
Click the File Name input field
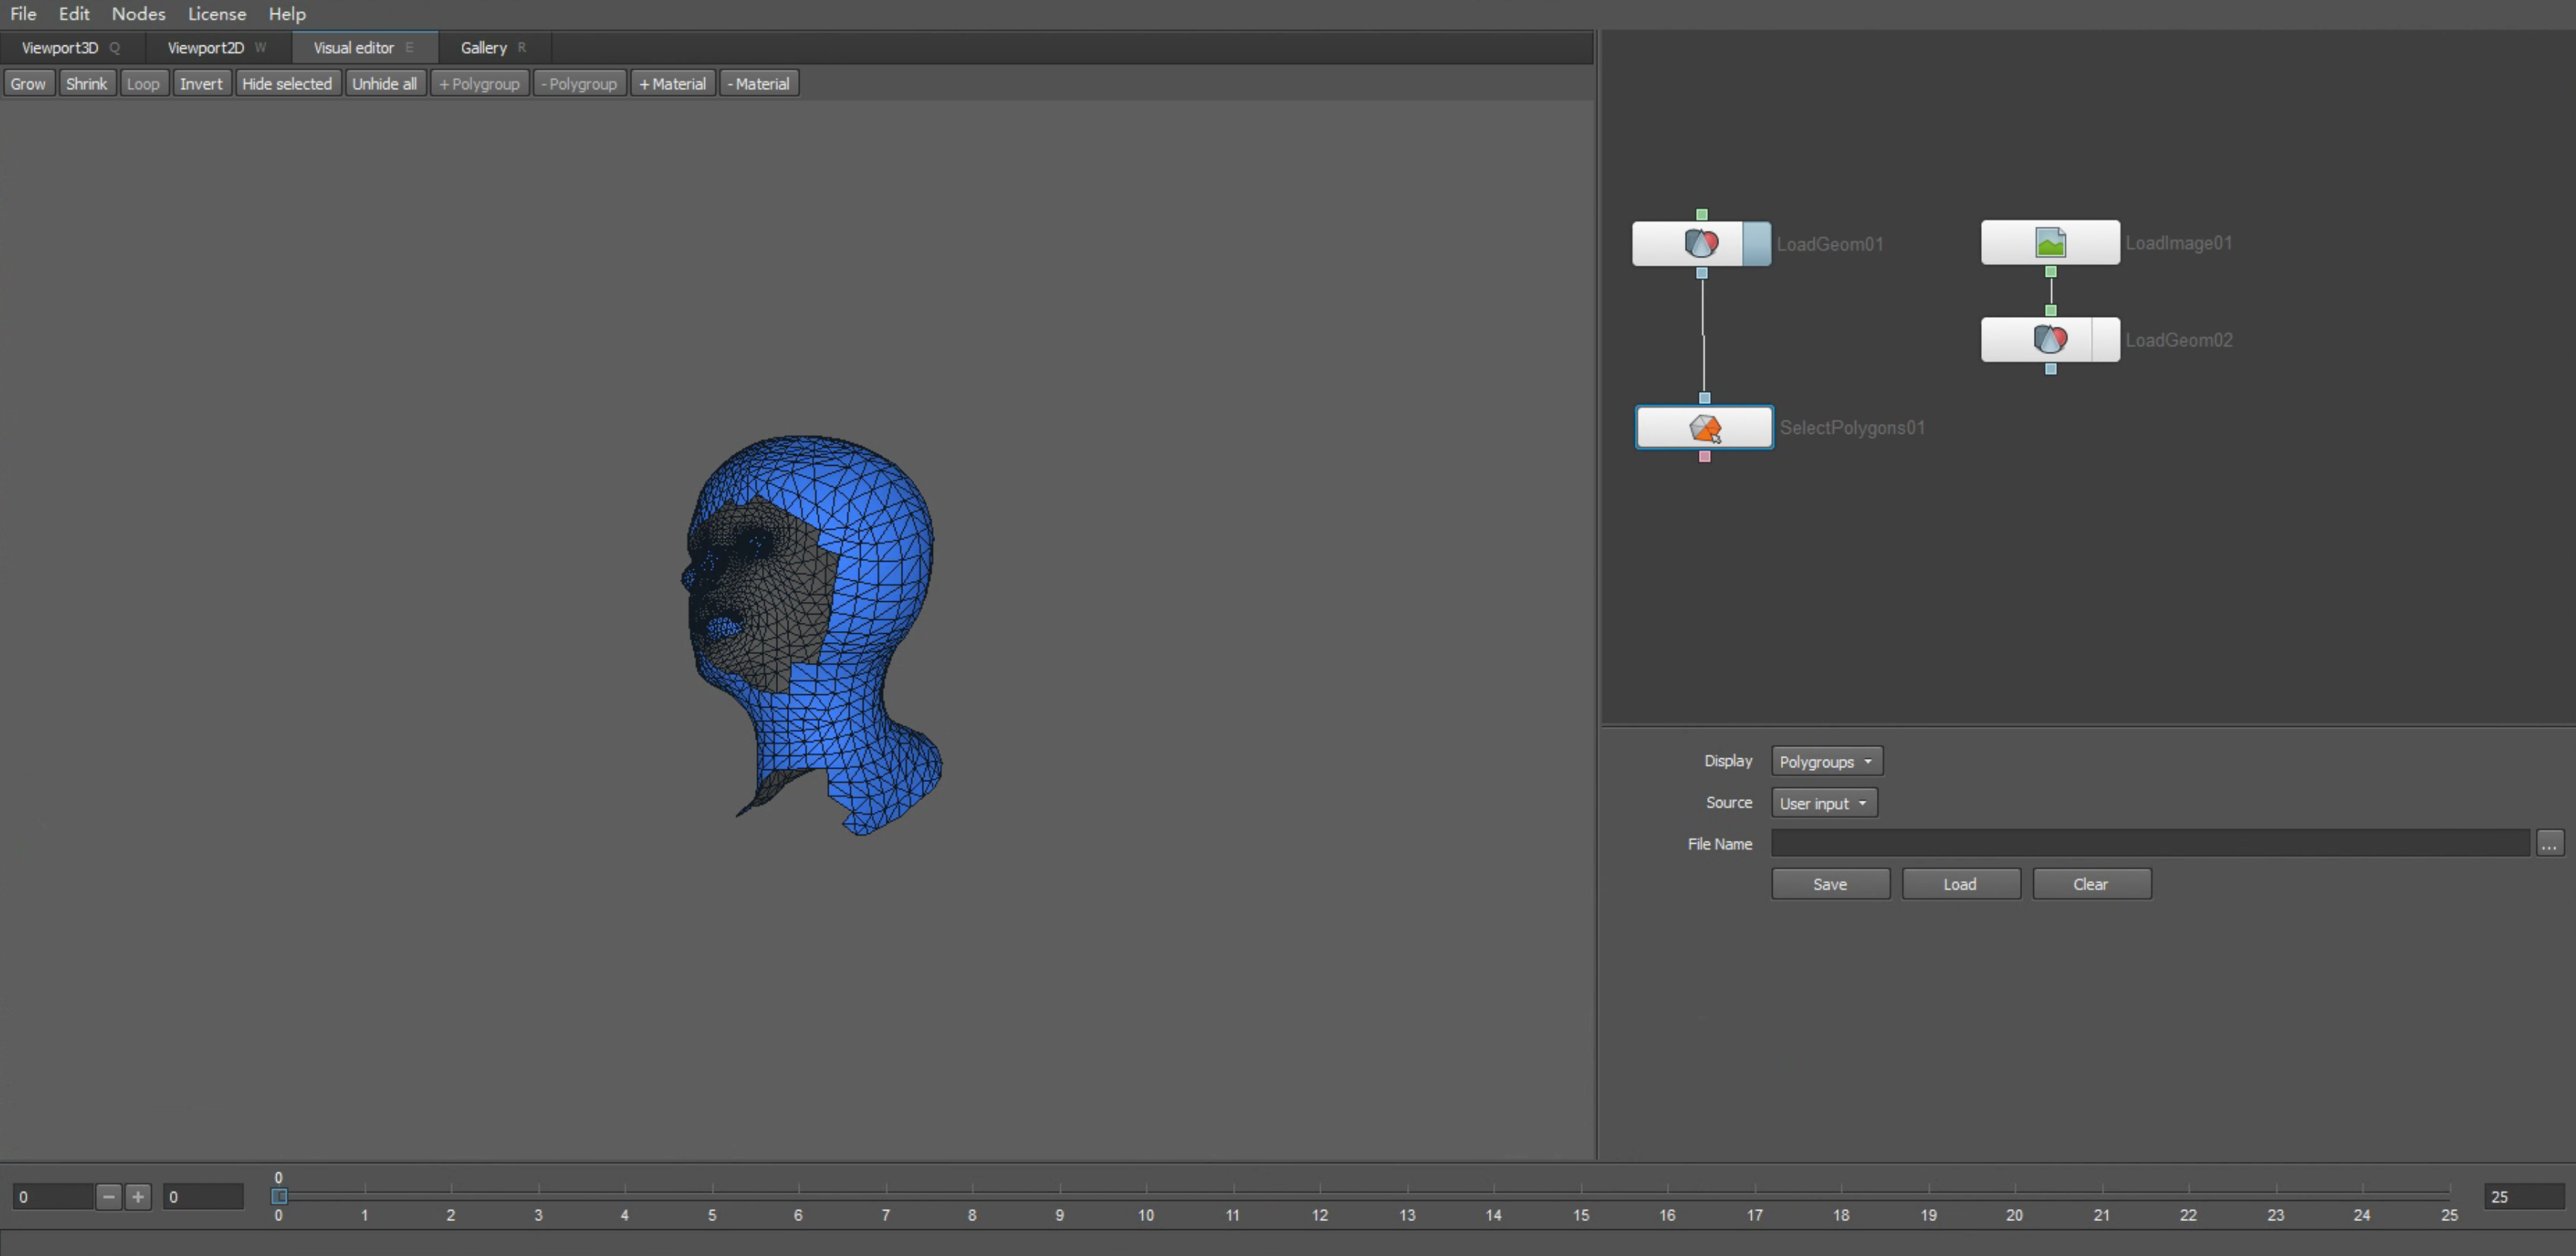2150,845
